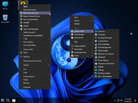Viewport: 138px width, 103px height.
Task: Click the Windows Start button on taskbar
Action: (3, 100)
